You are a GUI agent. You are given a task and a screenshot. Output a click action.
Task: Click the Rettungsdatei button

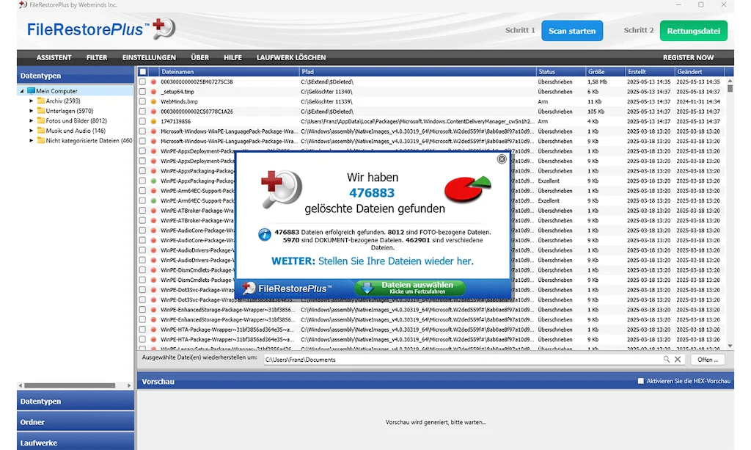[694, 31]
